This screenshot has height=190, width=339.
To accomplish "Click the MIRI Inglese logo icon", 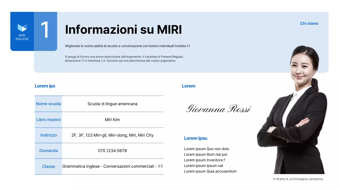I will 22,28.
